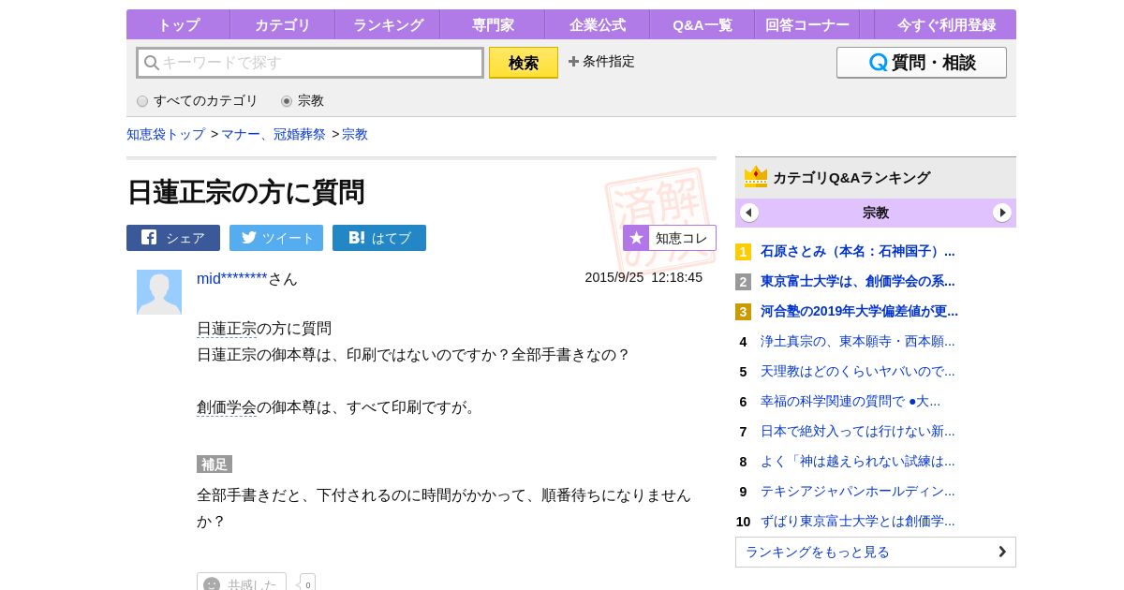
Task: Click the crown icon in ranking header
Action: pos(756,177)
